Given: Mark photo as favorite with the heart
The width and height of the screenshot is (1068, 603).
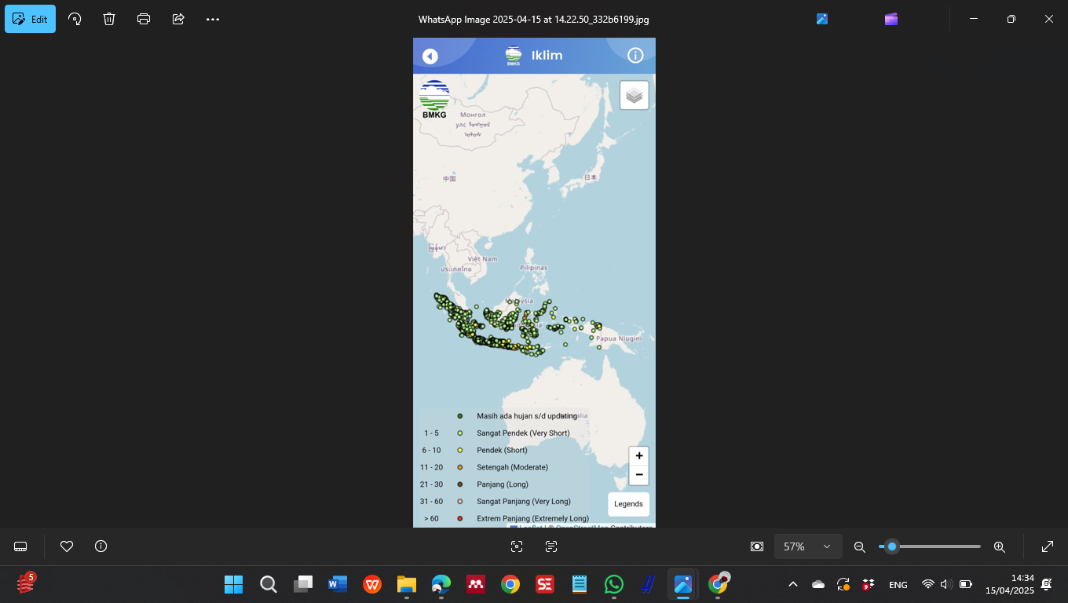Looking at the screenshot, I should tap(67, 546).
